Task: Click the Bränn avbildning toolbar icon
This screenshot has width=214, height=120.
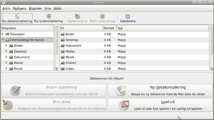Action: coord(102,16)
